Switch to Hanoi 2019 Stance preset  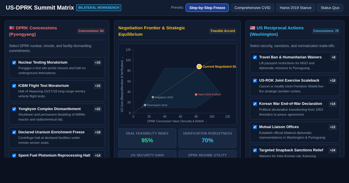pyautogui.click(x=295, y=8)
